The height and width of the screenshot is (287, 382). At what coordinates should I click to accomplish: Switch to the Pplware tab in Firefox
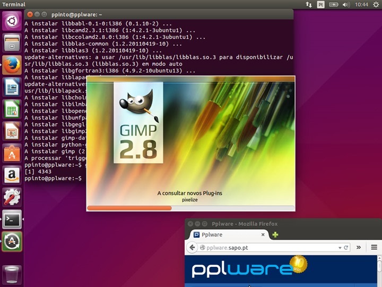point(229,234)
